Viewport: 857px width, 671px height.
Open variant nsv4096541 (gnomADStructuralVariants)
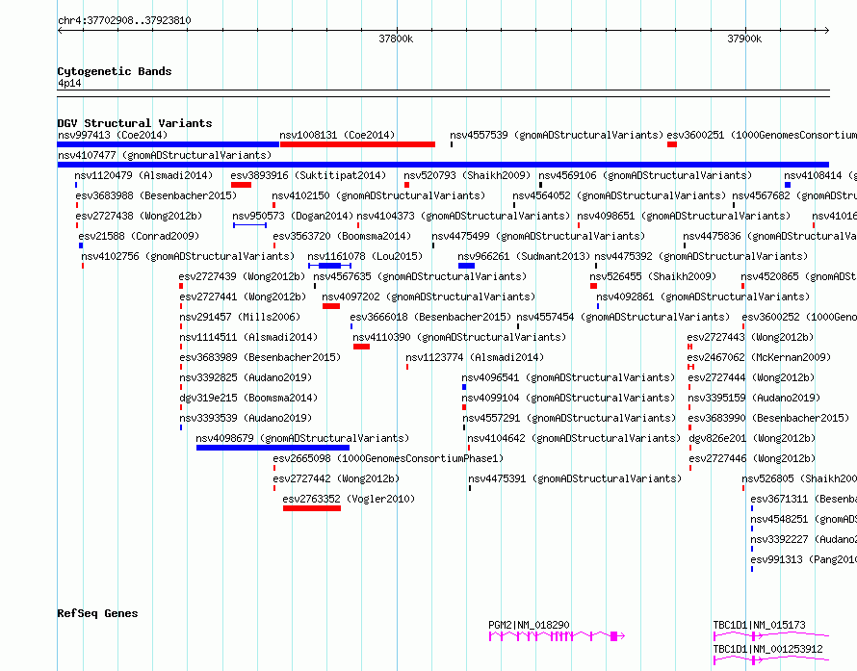pyautogui.click(x=568, y=377)
